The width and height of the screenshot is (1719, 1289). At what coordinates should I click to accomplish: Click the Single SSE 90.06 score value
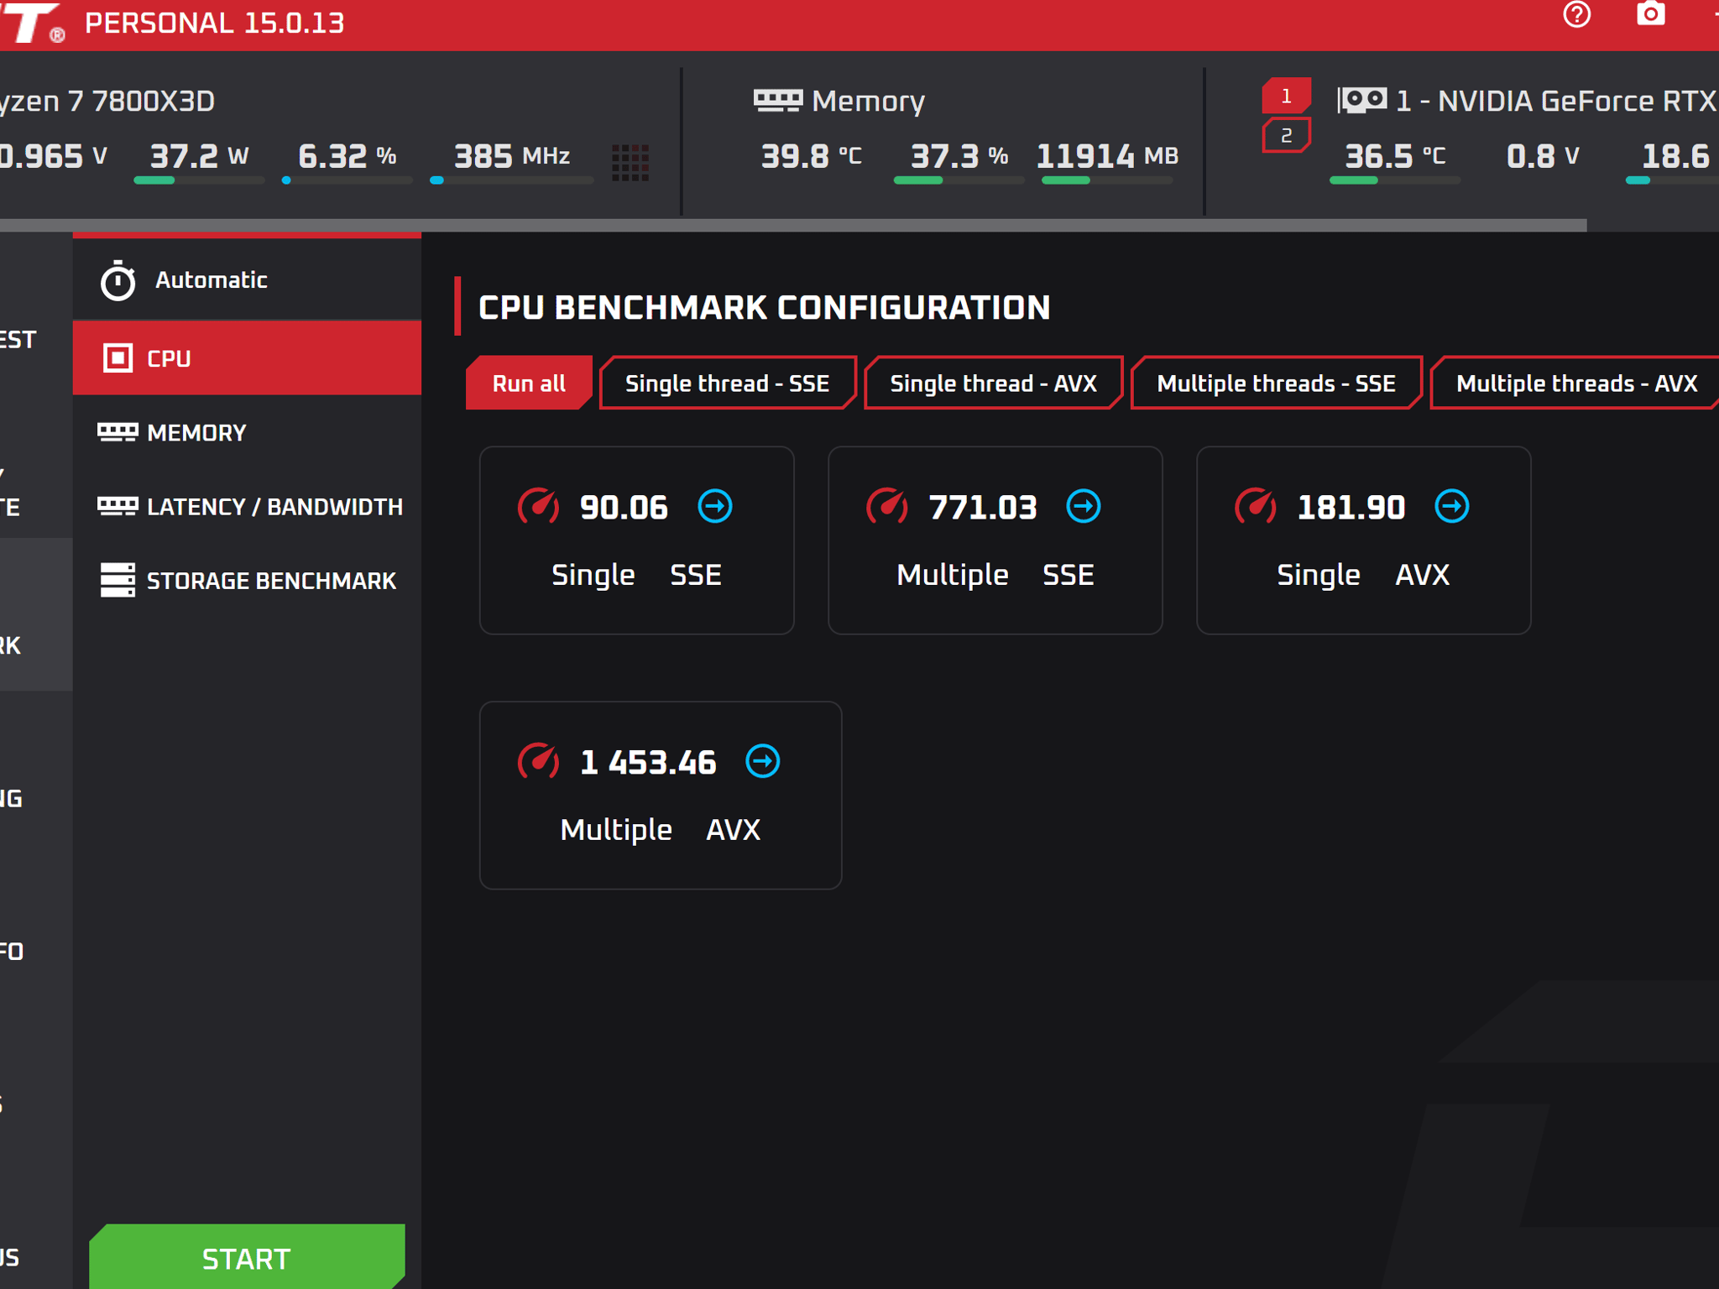click(x=624, y=507)
